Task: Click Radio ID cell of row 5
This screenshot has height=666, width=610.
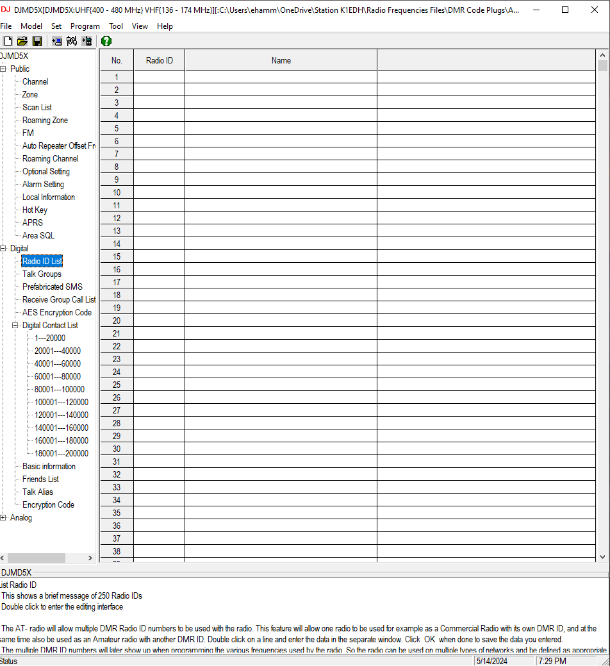Action: click(159, 128)
